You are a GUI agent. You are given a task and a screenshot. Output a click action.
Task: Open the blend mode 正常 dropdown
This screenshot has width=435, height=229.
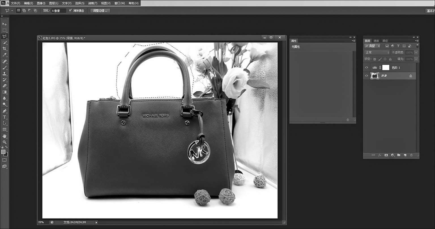[377, 52]
